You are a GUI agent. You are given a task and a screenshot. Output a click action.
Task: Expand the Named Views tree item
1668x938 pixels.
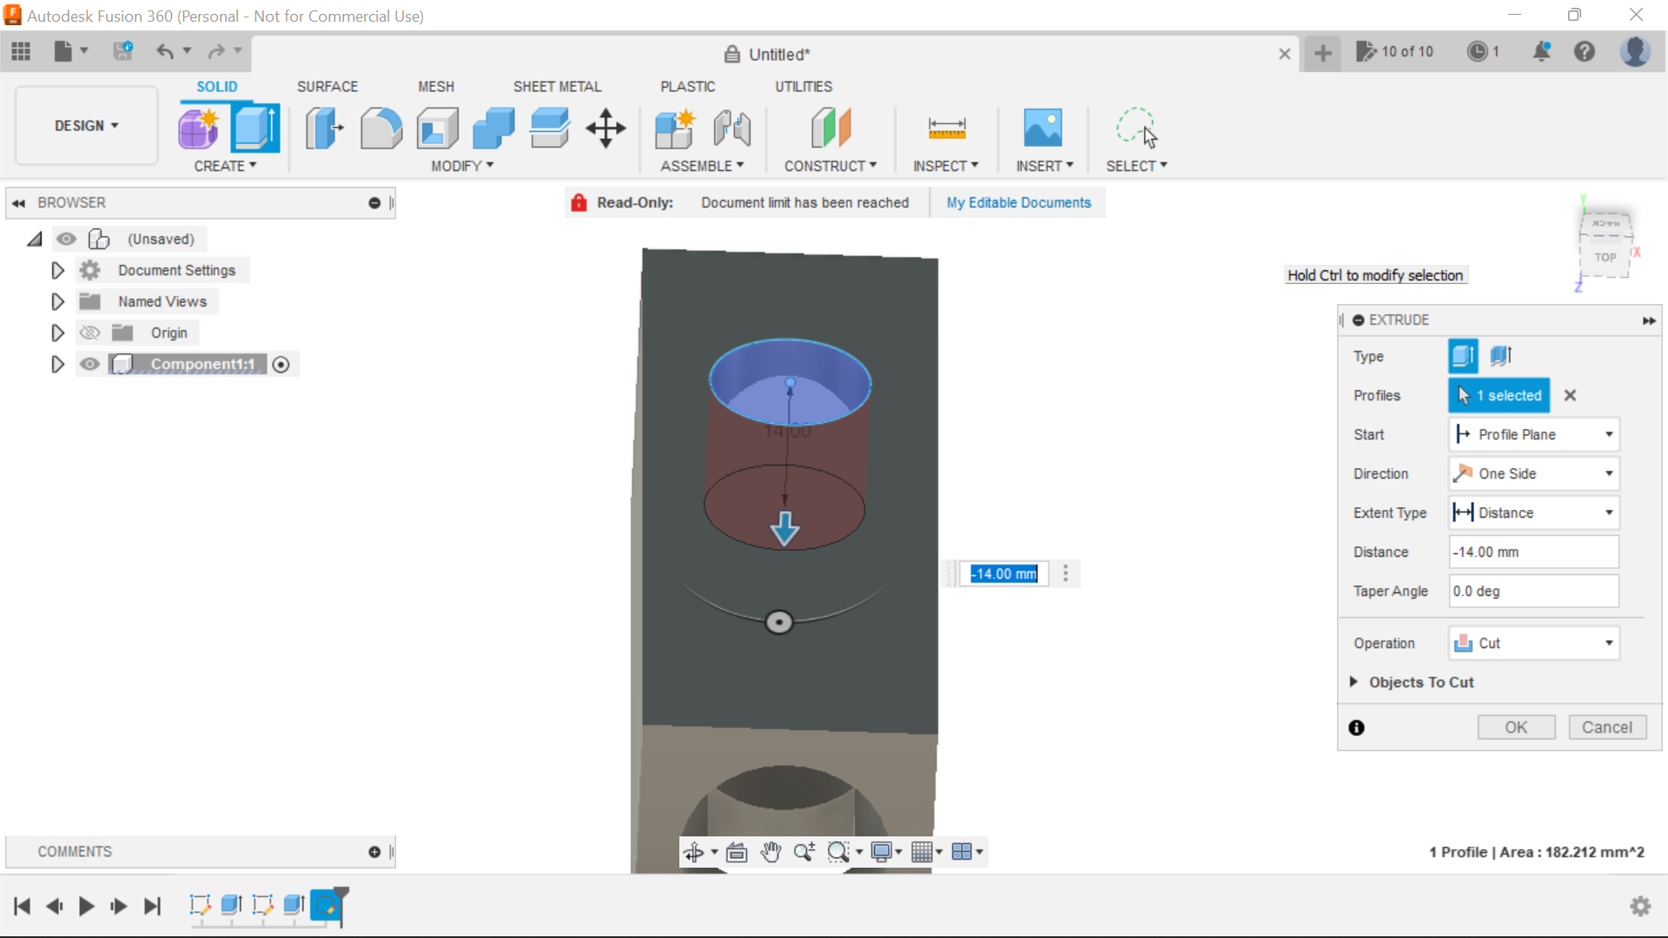pos(57,301)
